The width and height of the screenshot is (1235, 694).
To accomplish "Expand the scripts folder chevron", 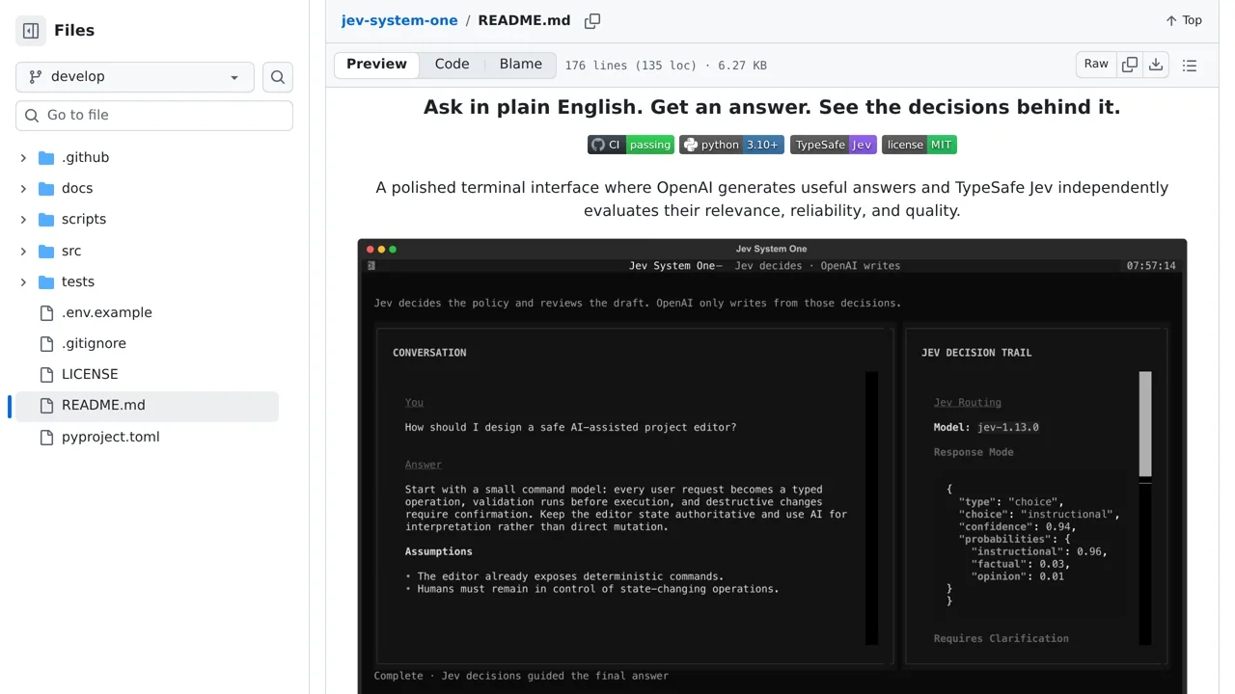I will [23, 219].
